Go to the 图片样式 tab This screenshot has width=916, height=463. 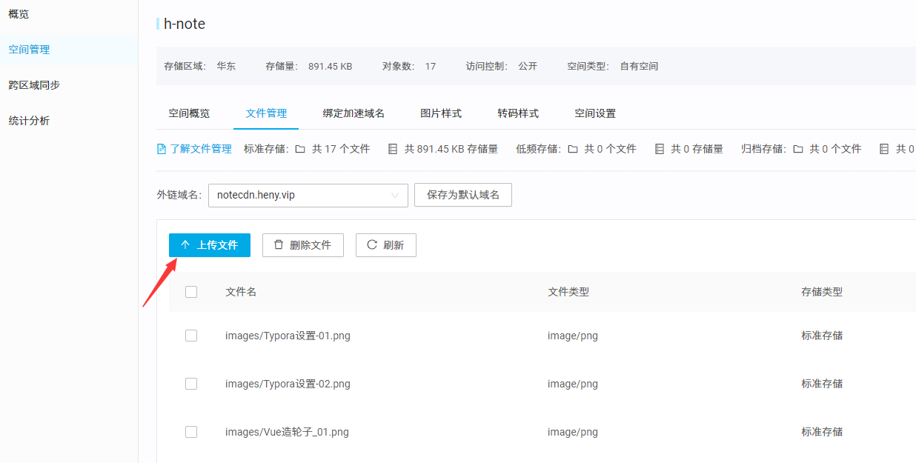point(441,113)
